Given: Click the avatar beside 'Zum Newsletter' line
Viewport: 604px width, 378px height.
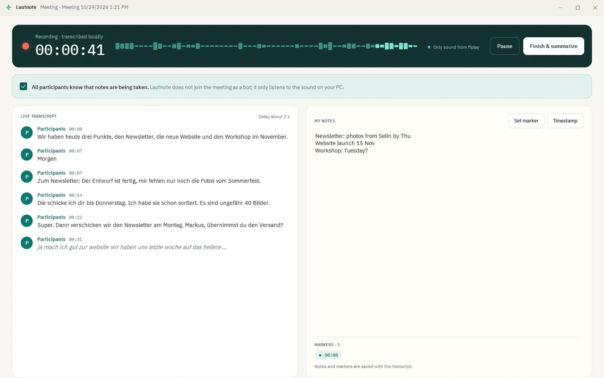Looking at the screenshot, I should click(x=27, y=177).
